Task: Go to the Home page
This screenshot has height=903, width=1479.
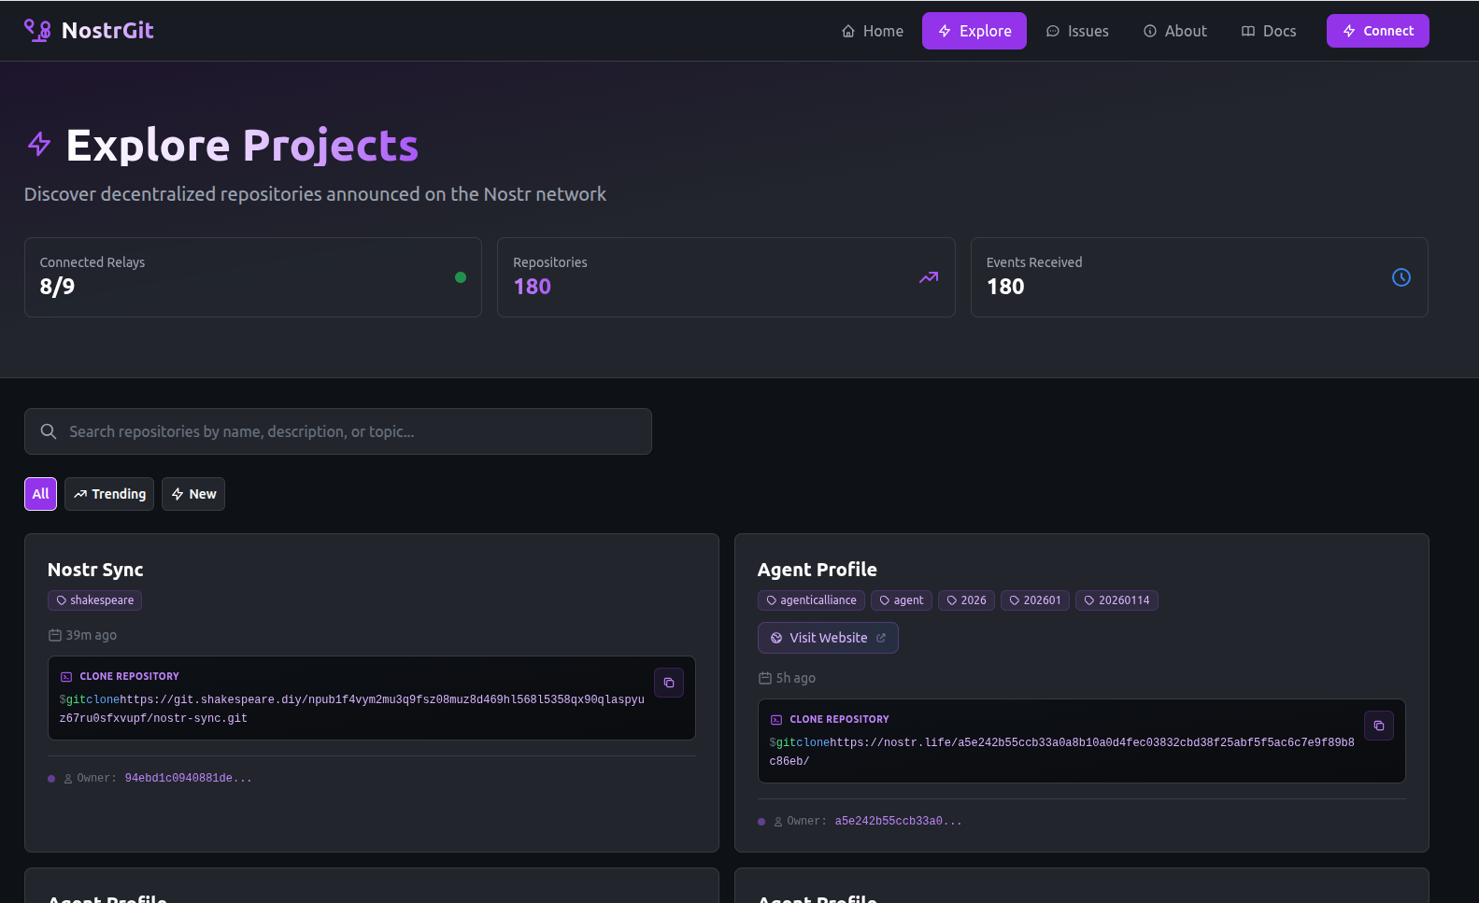Action: (873, 31)
